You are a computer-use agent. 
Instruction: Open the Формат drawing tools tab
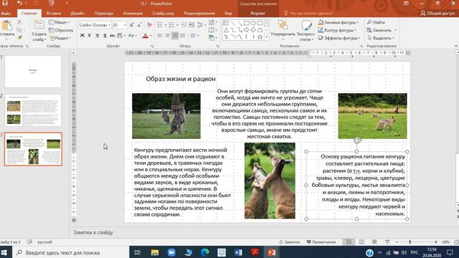258,13
